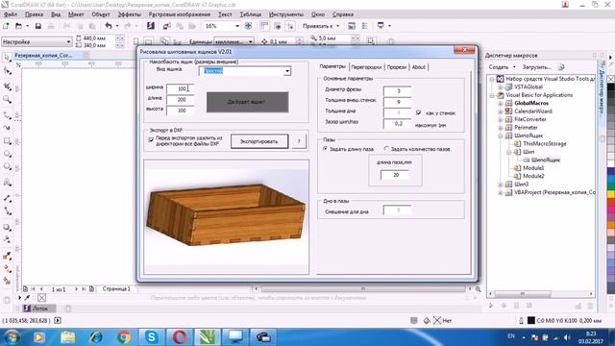Click the purple Corel launcher icon in toolbar
The width and height of the screenshot is (615, 346).
pyautogui.click(x=151, y=26)
